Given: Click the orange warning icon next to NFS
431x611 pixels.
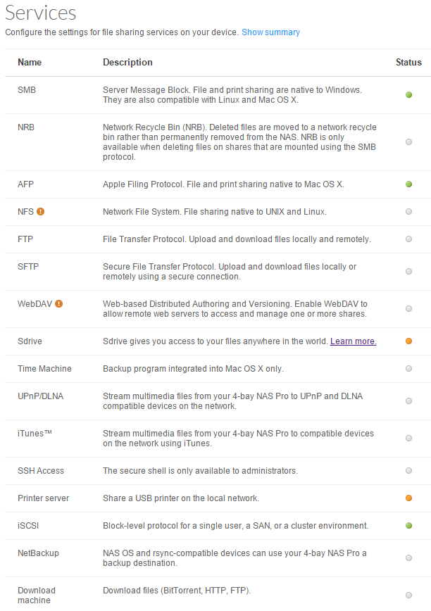Looking at the screenshot, I should [41, 212].
